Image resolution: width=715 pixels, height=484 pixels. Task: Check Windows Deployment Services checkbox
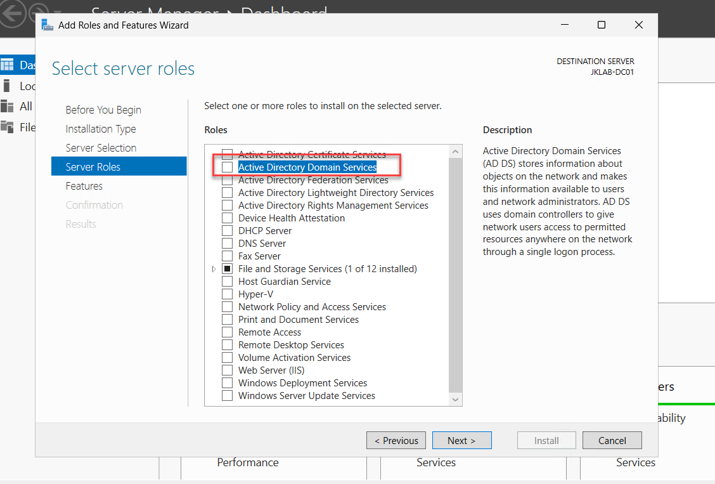click(227, 383)
